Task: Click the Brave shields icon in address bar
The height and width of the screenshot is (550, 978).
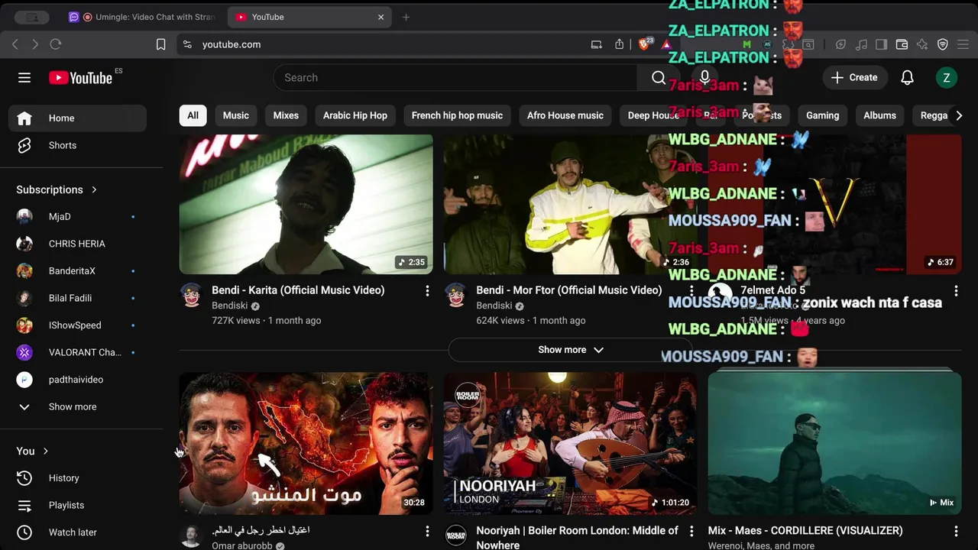Action: [644, 44]
